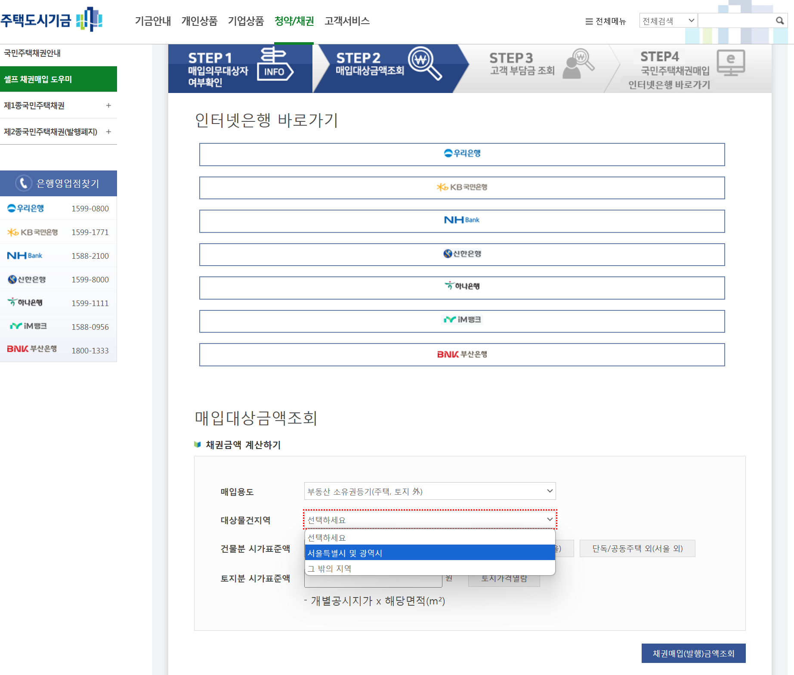The image size is (794, 675).
Task: Open KB국민은행 internet banking button
Action: [x=462, y=188]
